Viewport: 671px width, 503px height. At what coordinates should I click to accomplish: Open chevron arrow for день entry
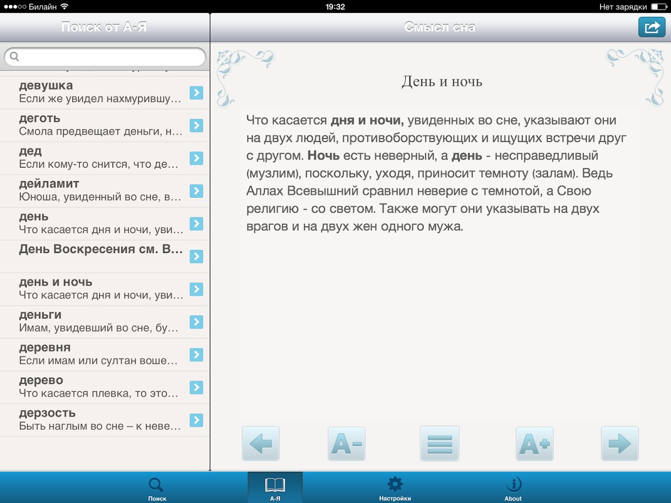[196, 224]
